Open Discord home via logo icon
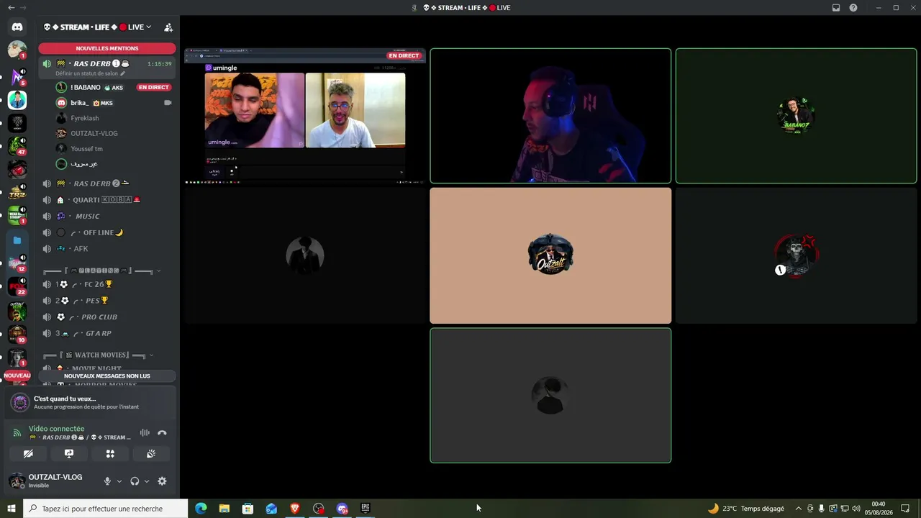This screenshot has width=921, height=518. (x=17, y=27)
